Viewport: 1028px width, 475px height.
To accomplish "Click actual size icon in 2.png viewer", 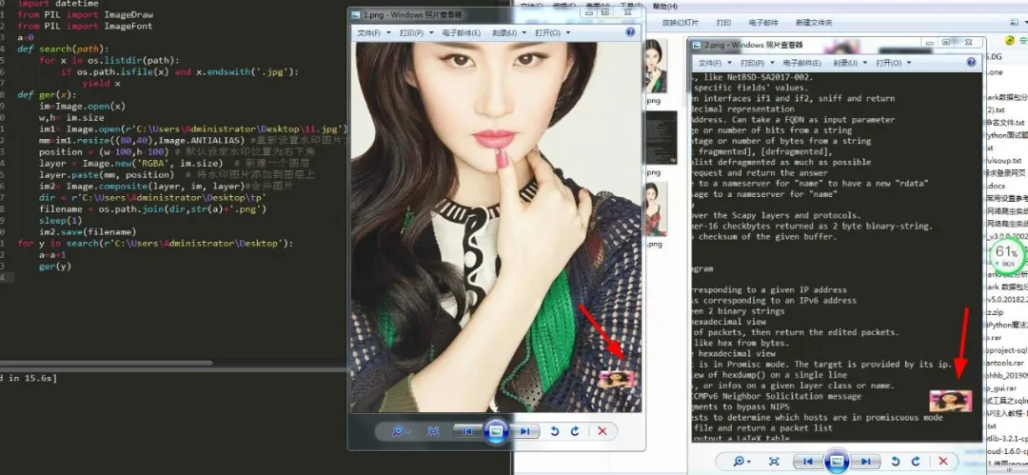I will coord(774,462).
